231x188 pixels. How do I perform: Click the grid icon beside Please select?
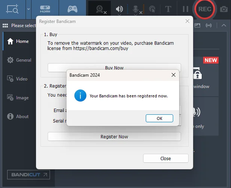point(5,26)
